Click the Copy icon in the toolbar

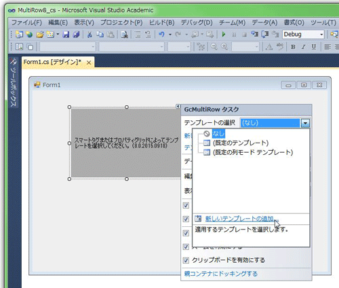coord(100,35)
